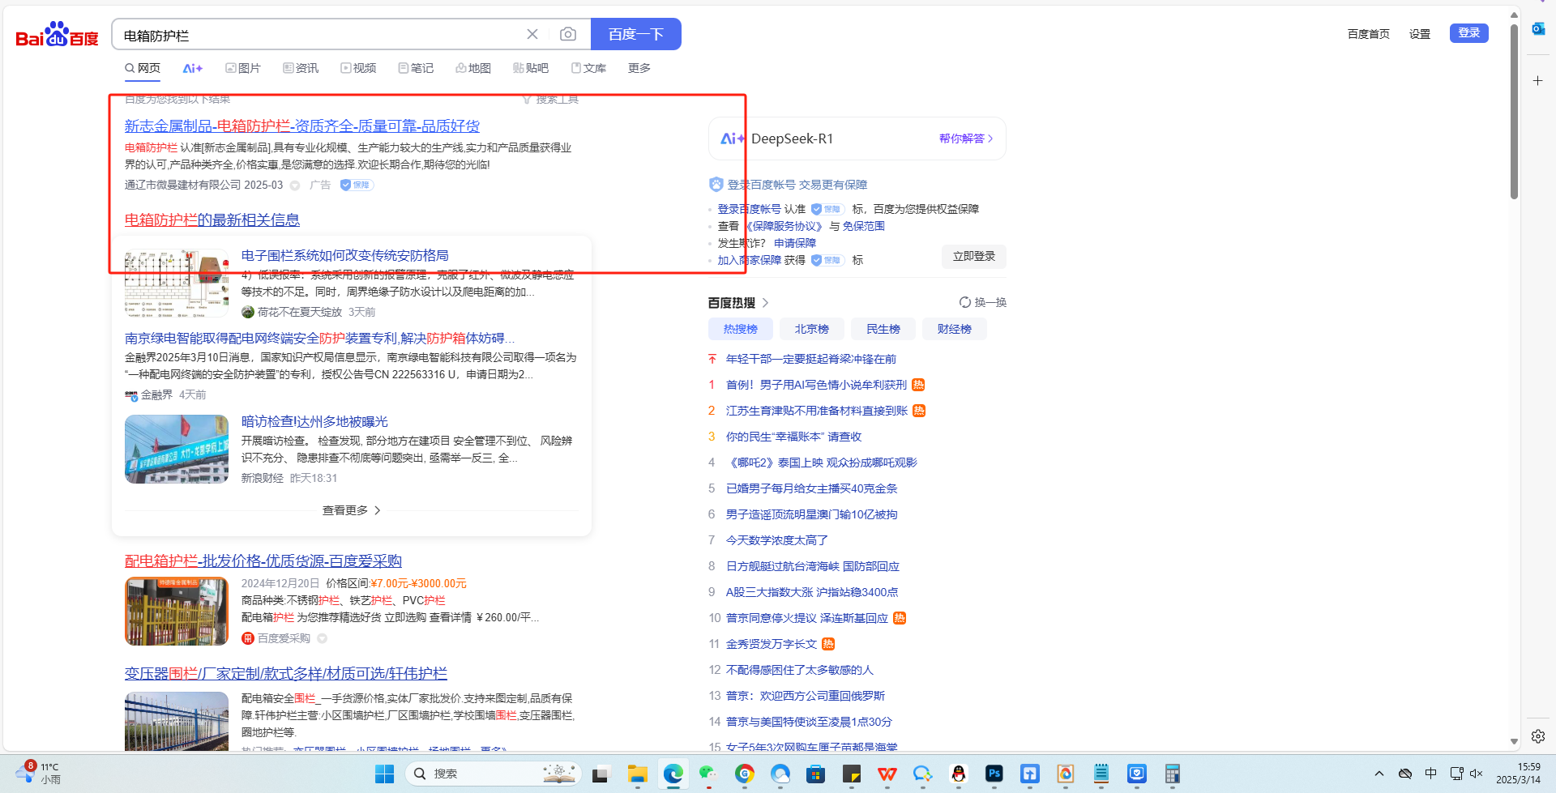Open Edge sidebar settings gear
Viewport: 1556px width, 793px height.
tap(1537, 736)
